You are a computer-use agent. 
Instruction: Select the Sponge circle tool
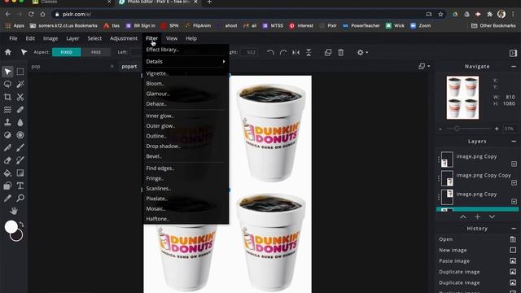pos(20,135)
